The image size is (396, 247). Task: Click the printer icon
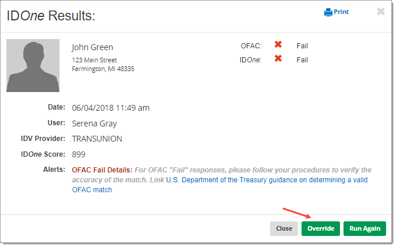pyautogui.click(x=328, y=12)
